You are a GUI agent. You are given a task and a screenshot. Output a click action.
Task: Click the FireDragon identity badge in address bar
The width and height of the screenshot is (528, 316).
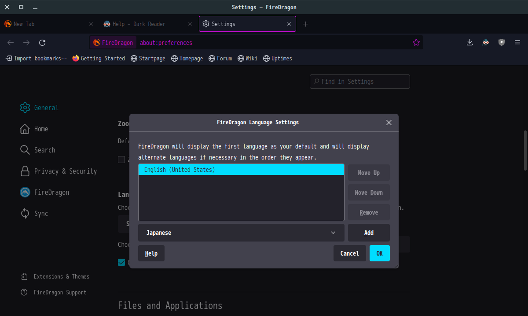click(113, 43)
